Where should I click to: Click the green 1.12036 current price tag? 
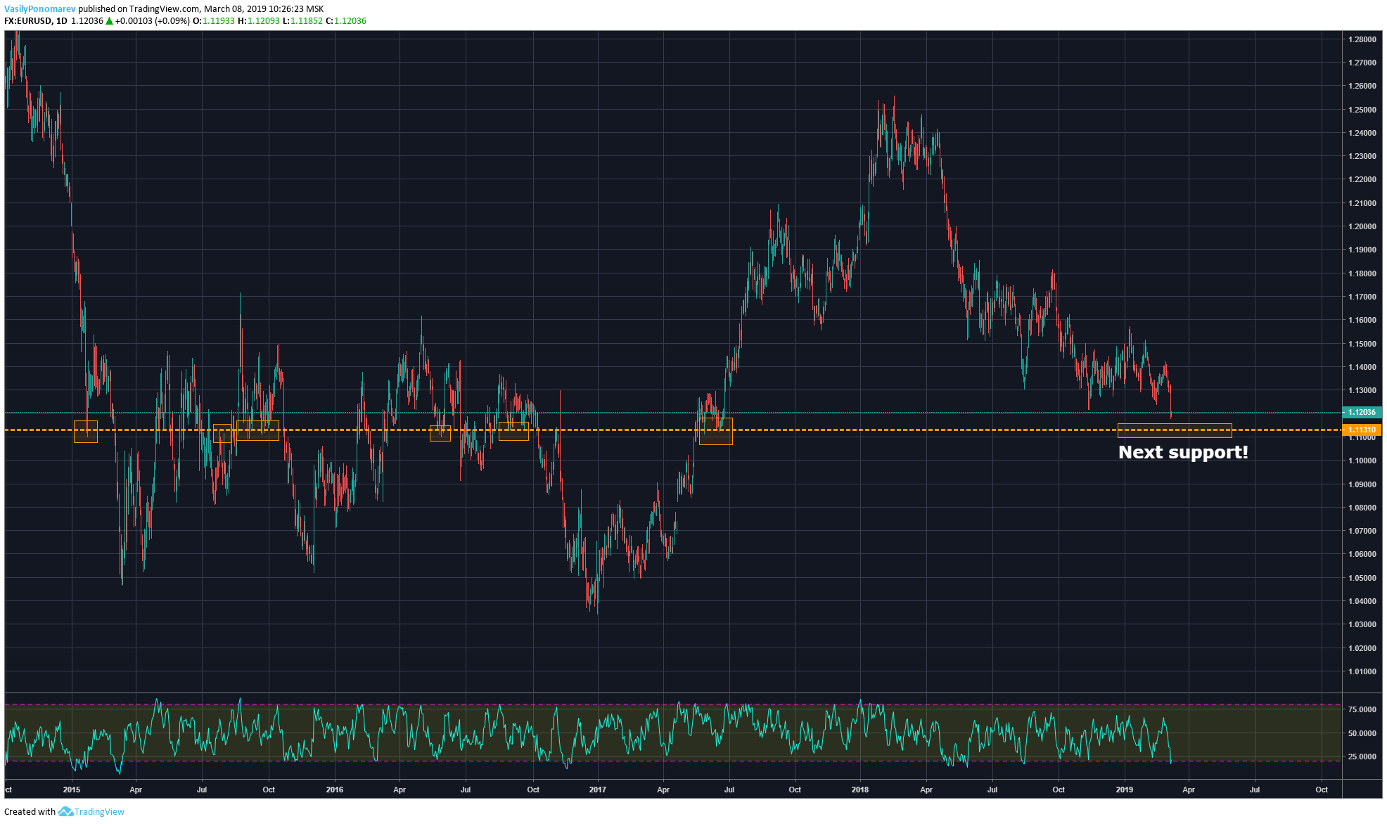(x=1362, y=413)
